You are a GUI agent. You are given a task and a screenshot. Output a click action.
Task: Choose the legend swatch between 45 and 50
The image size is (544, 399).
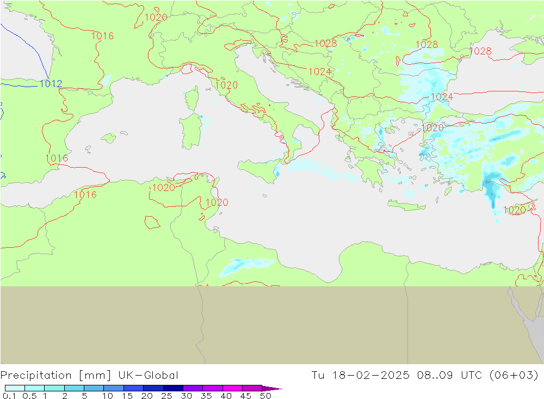pos(252,388)
